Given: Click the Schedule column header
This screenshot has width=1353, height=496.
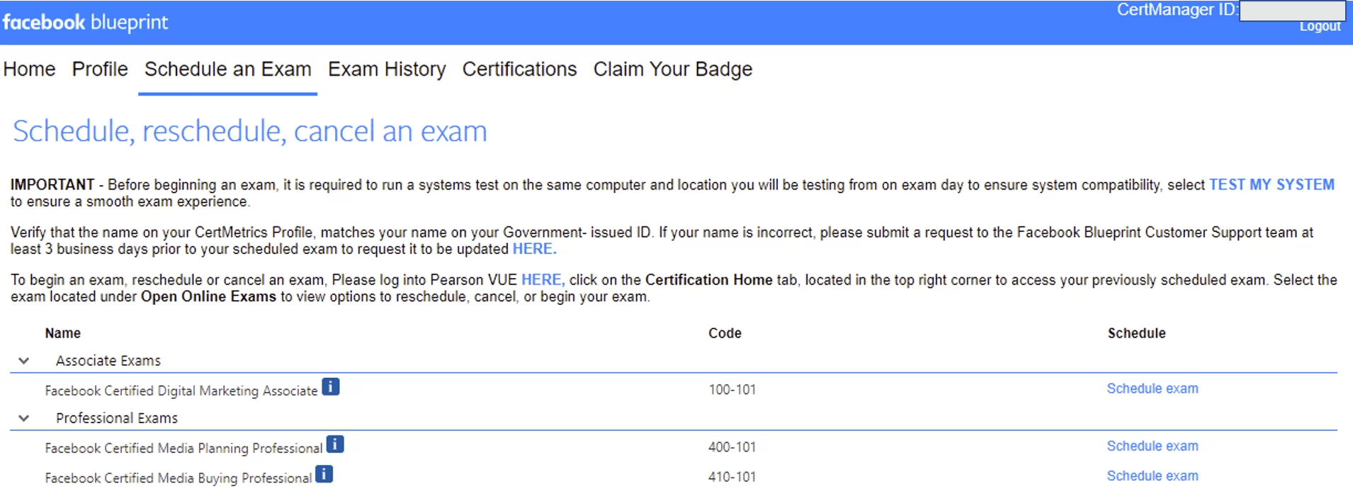Looking at the screenshot, I should (x=1136, y=333).
